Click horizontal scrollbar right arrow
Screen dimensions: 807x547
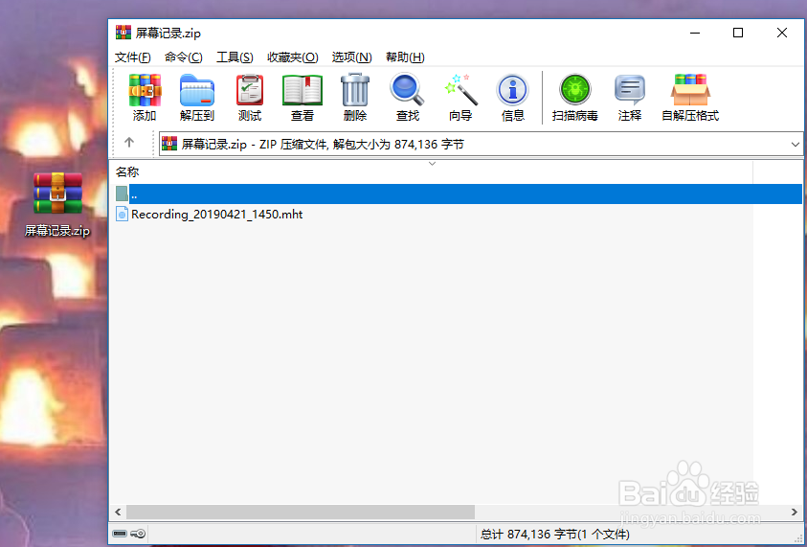[x=794, y=512]
